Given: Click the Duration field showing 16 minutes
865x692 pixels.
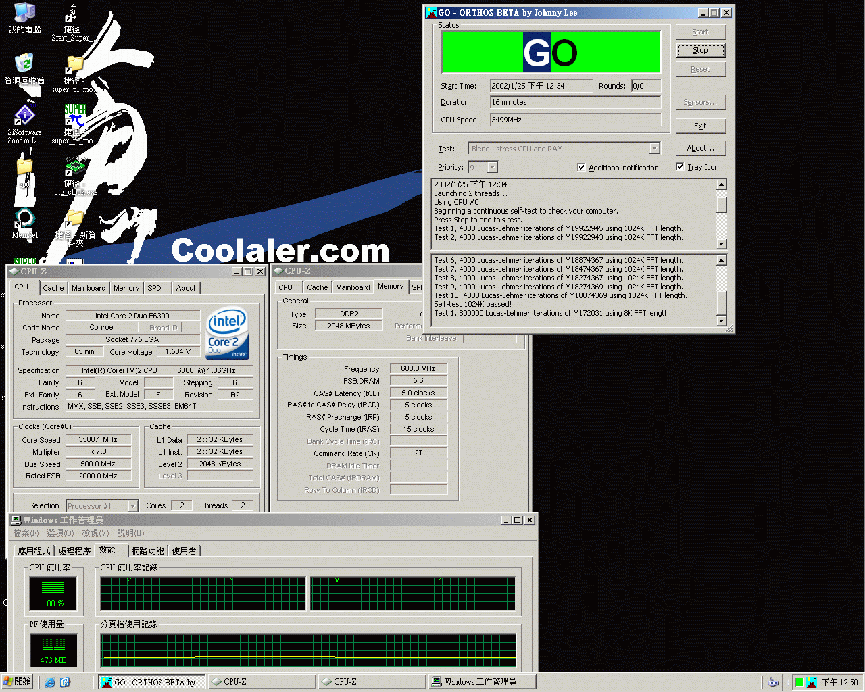Looking at the screenshot, I should pyautogui.click(x=575, y=102).
